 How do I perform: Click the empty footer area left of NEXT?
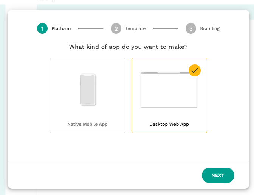(x=102, y=175)
